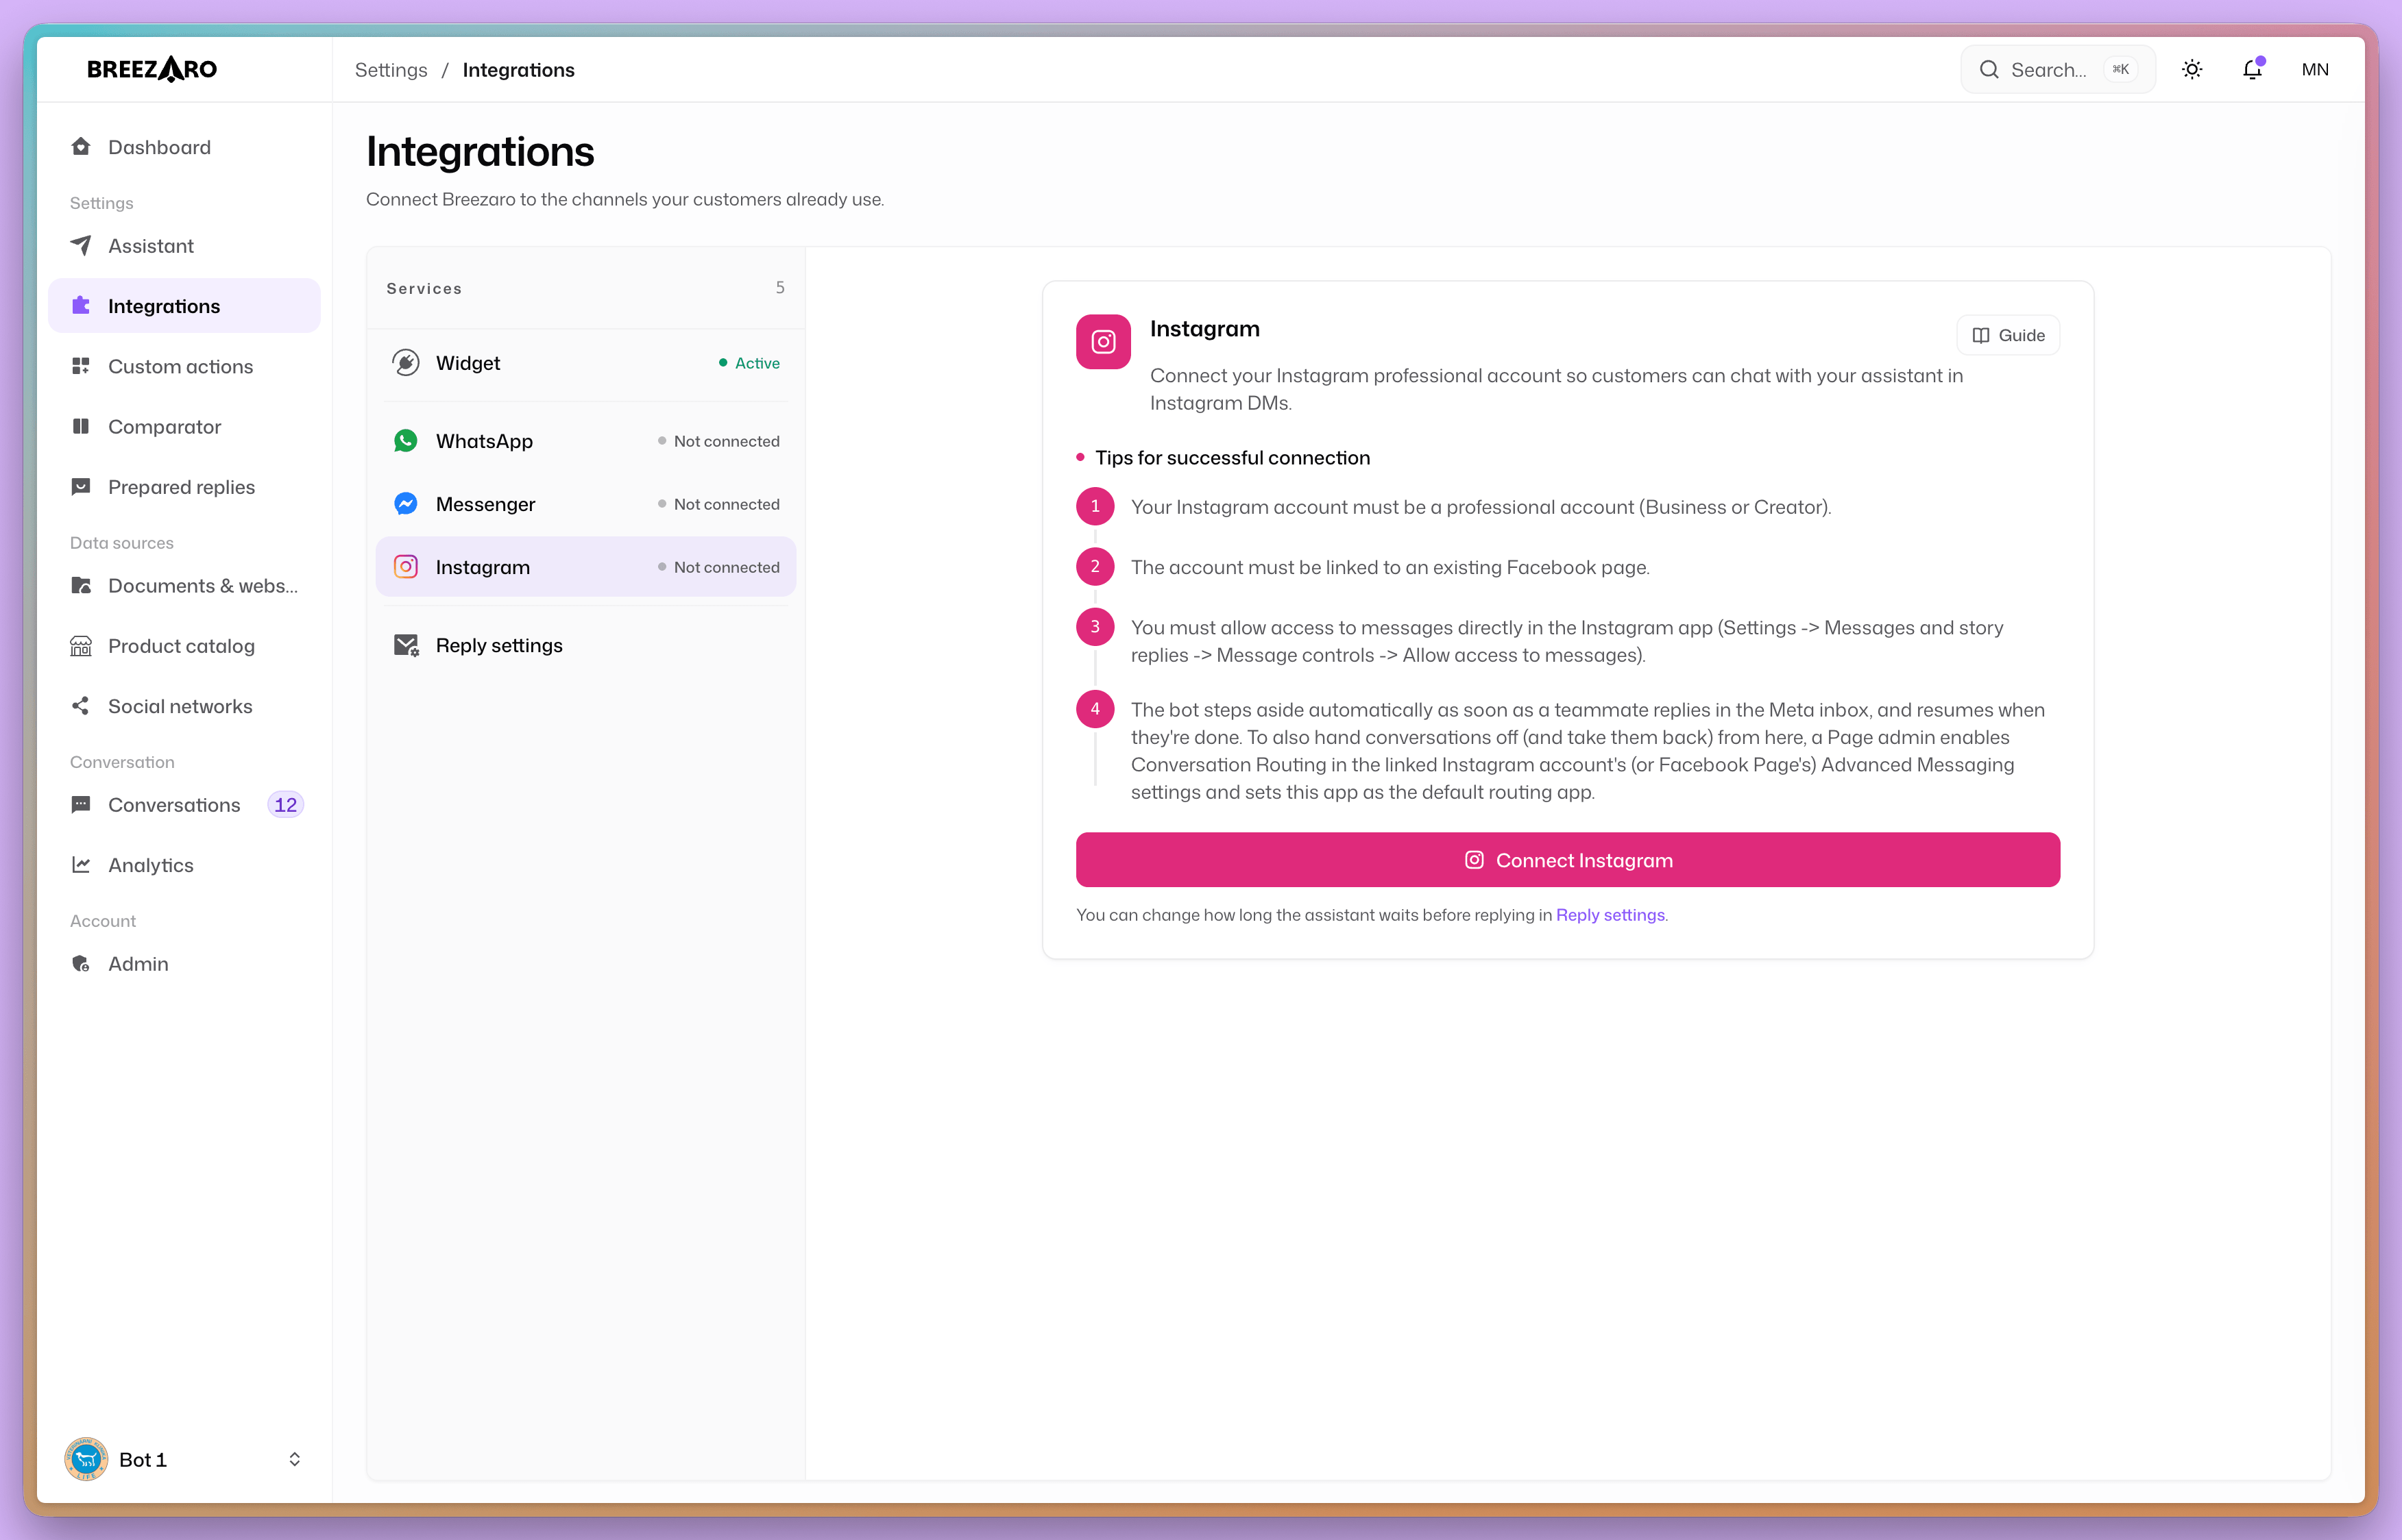The image size is (2402, 1540).
Task: Click the "Integrations" page heading
Action: 479,151
